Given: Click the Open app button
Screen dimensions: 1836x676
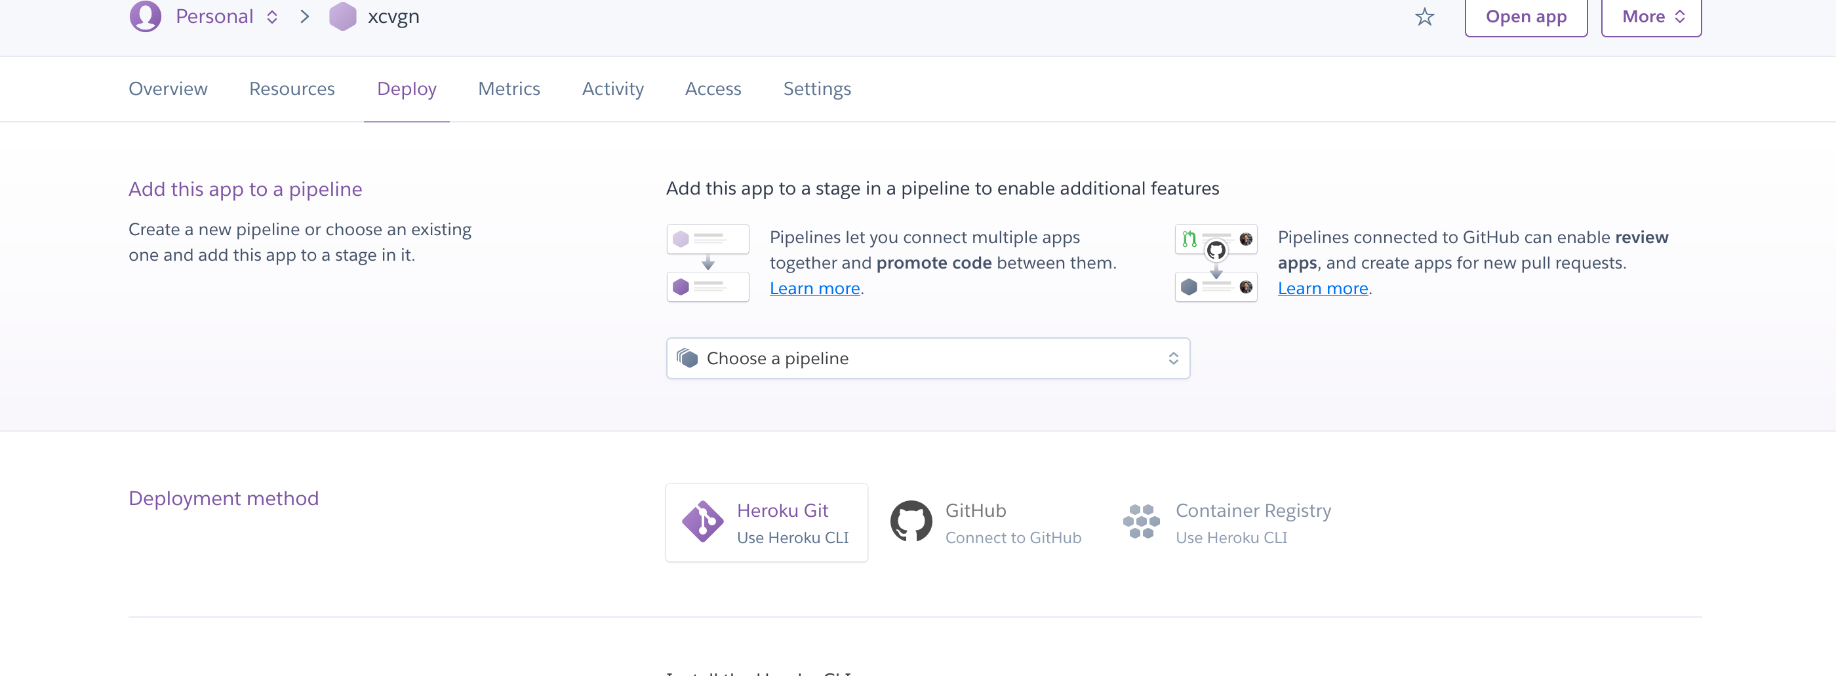Looking at the screenshot, I should pyautogui.click(x=1525, y=16).
